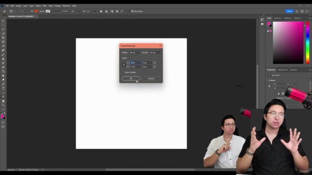Toggle the link radii chain button
The image size is (312, 175).
pyautogui.click(x=124, y=65)
